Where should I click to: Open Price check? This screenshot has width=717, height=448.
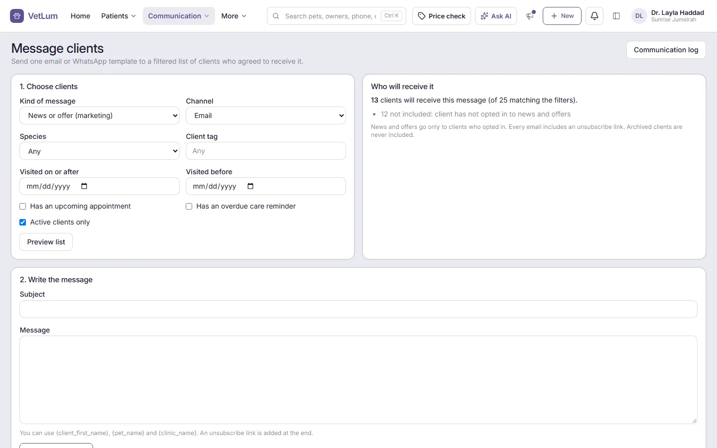[x=442, y=16]
